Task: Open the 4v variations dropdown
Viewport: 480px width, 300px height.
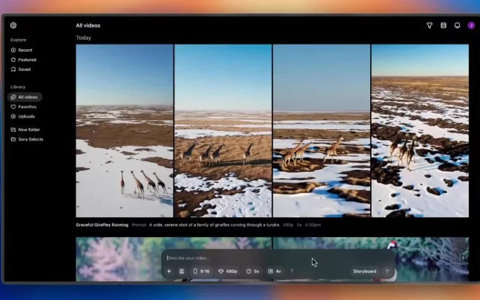Action: pyautogui.click(x=275, y=271)
